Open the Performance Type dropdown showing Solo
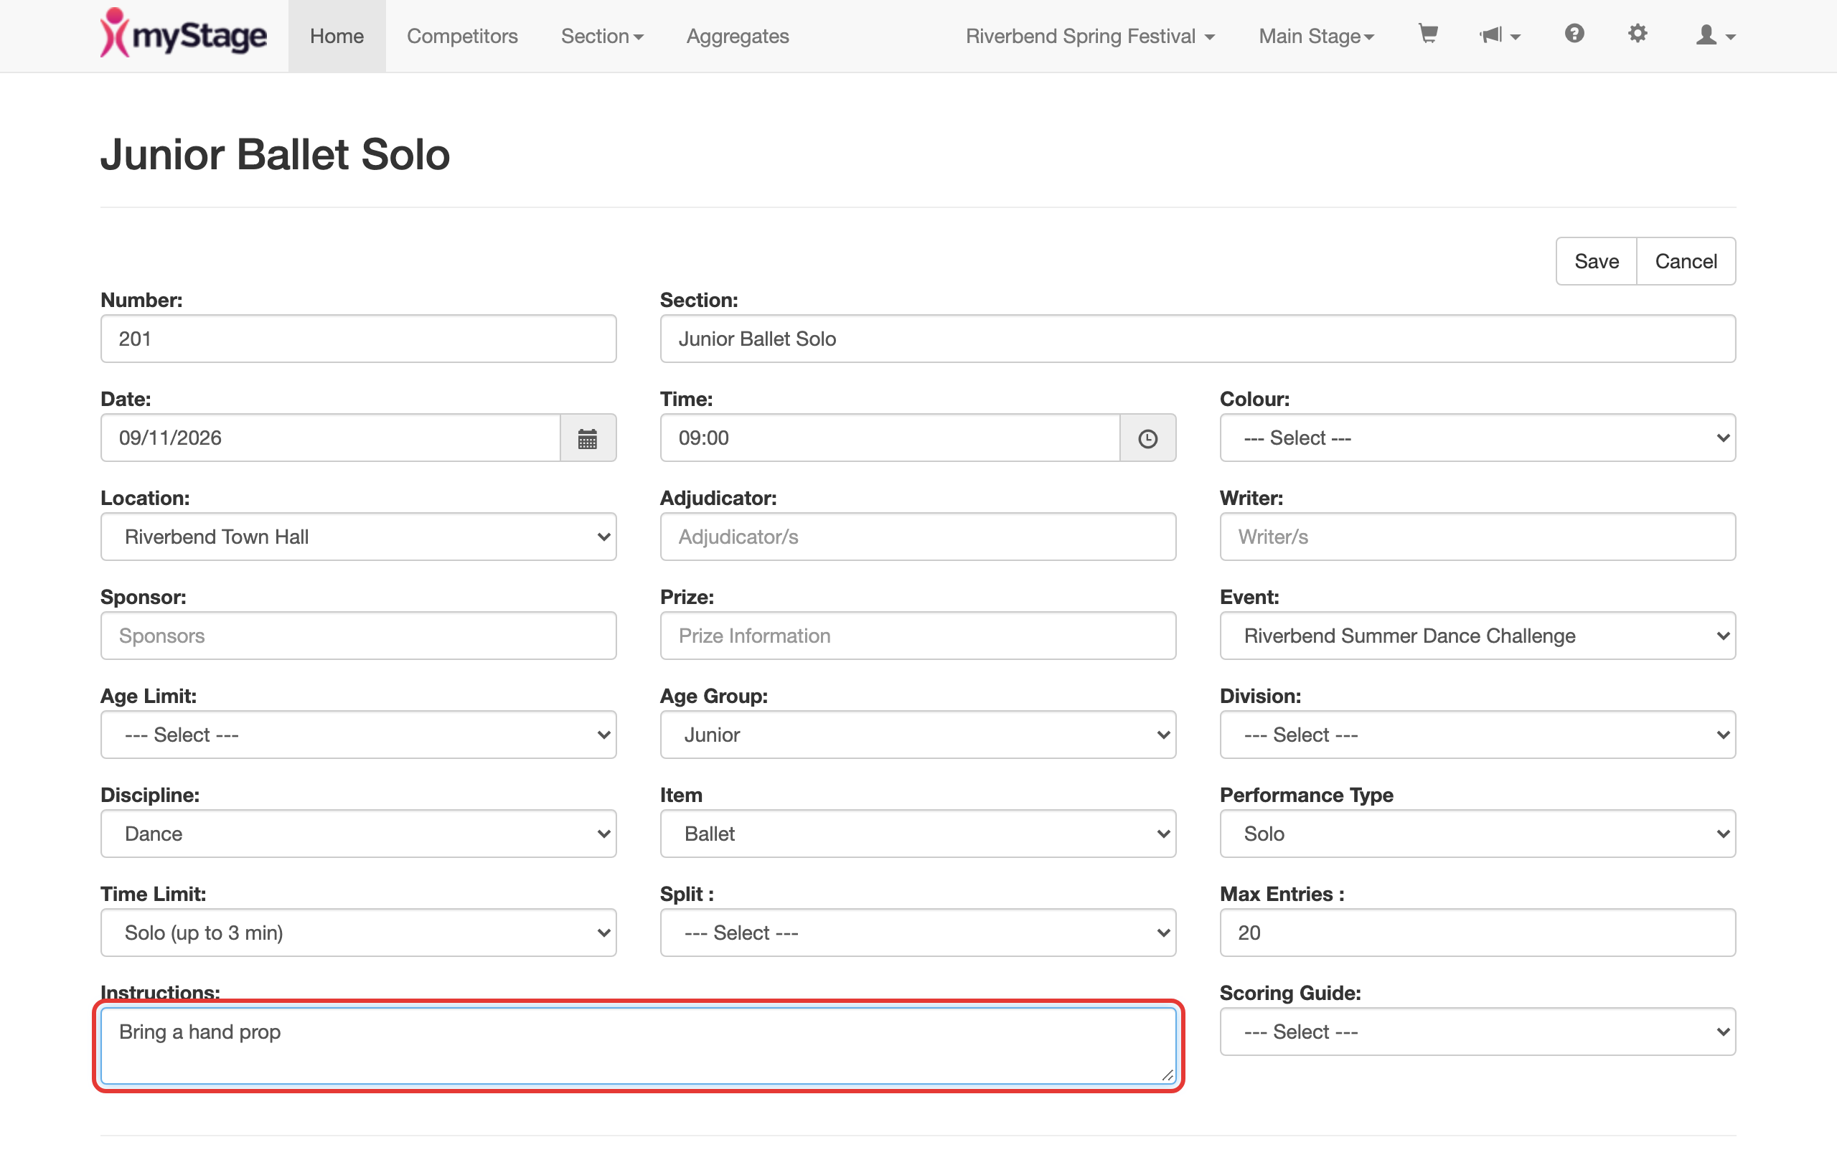The width and height of the screenshot is (1837, 1165). click(x=1477, y=834)
